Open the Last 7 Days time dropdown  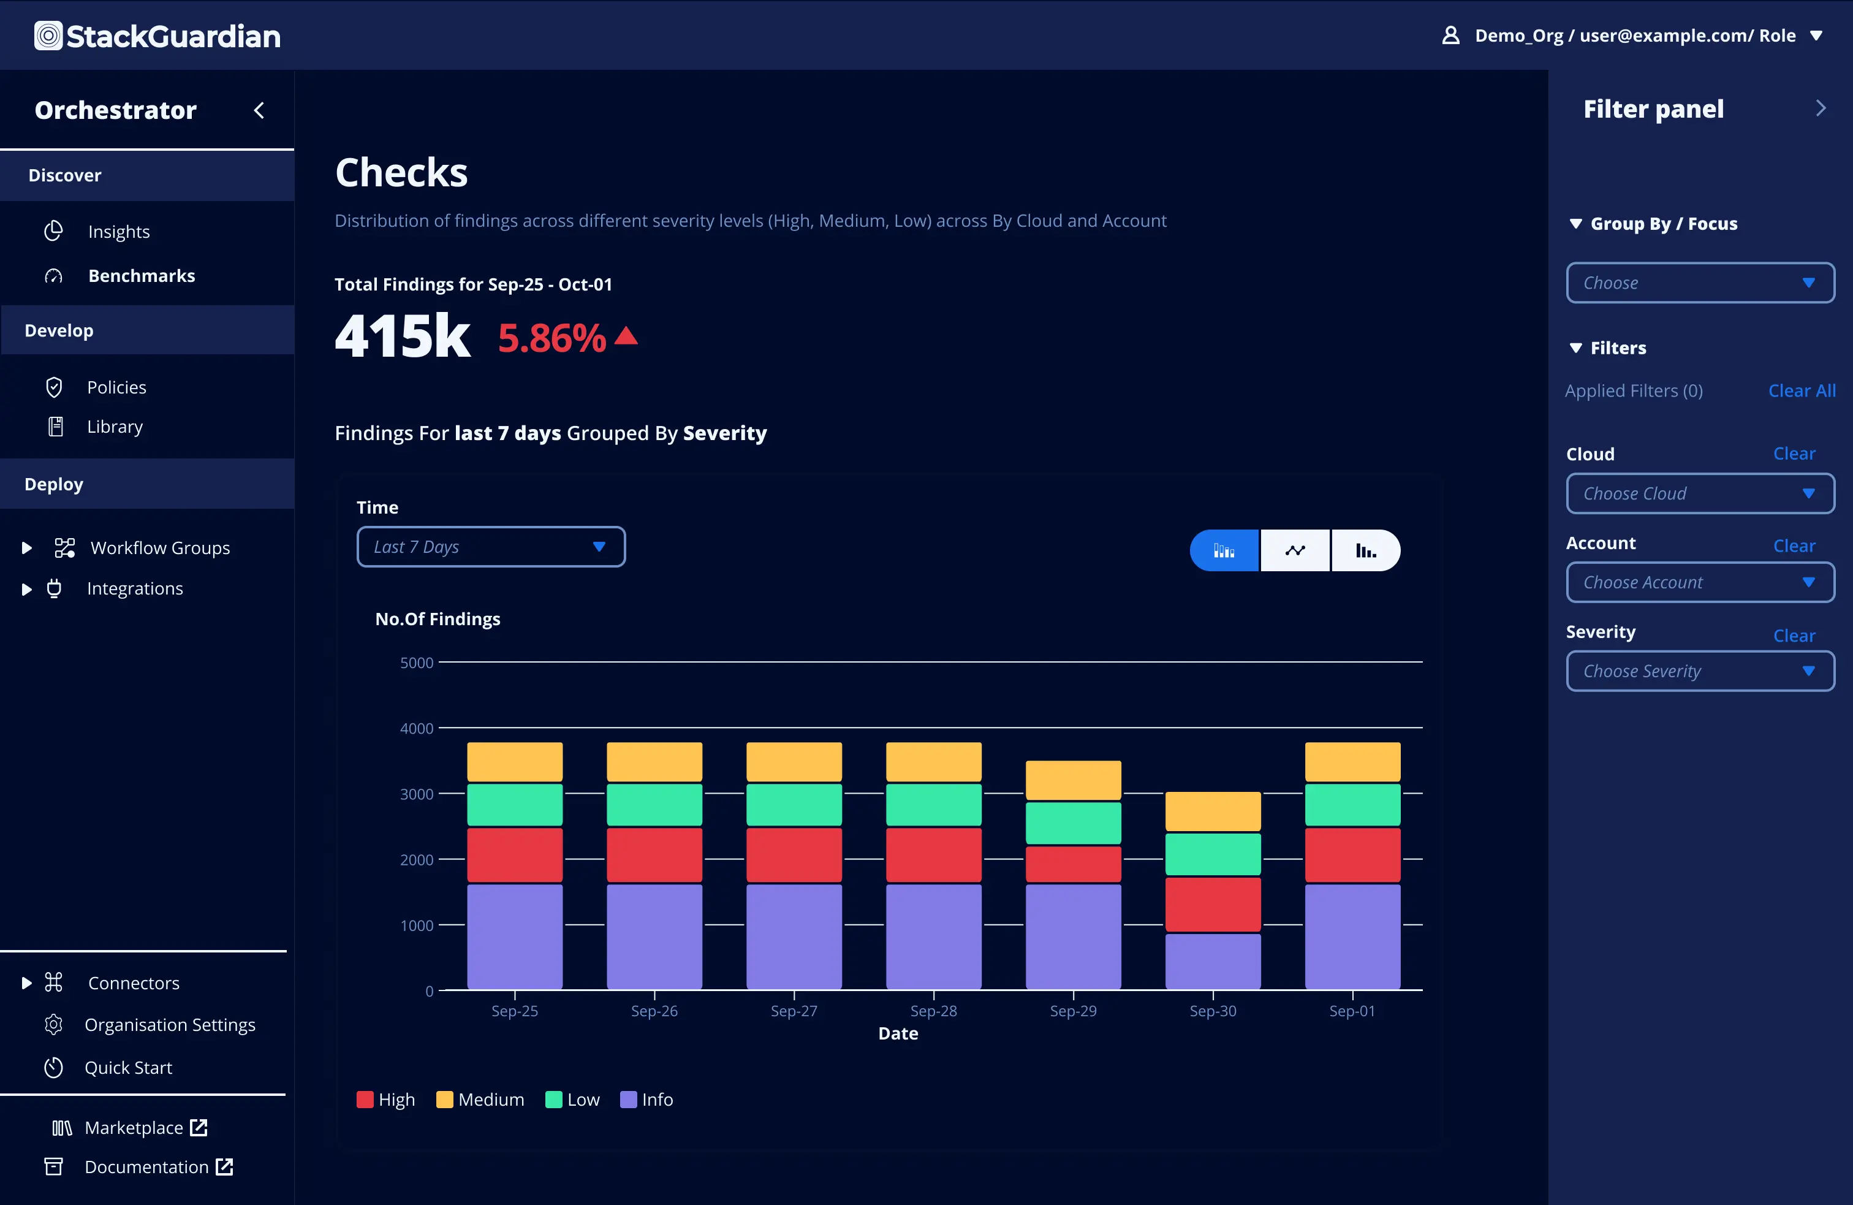(490, 547)
